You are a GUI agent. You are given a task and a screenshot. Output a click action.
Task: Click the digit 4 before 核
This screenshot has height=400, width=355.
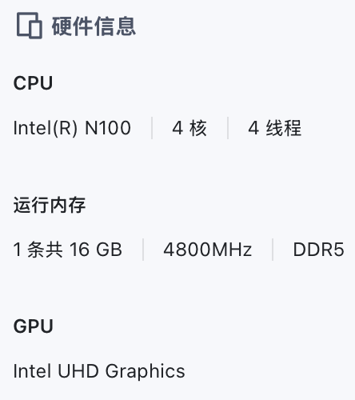(177, 128)
